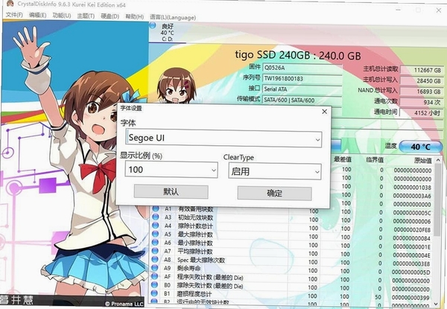Click the blue status orb for AF
Screen dimensions: 447x309
155,276
